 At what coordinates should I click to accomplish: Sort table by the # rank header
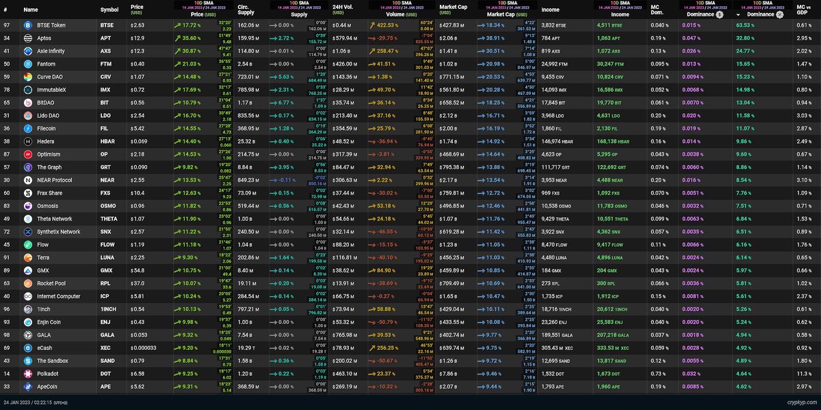pos(5,10)
